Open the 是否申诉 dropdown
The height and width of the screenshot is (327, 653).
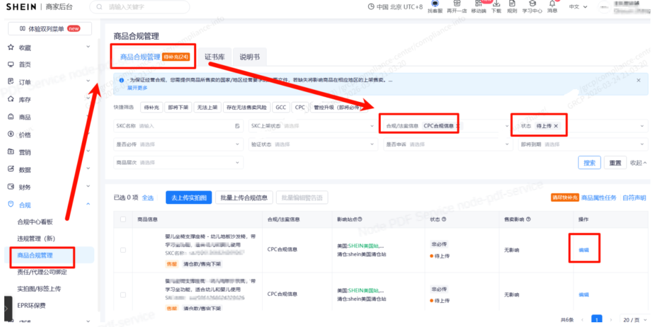(x=448, y=144)
